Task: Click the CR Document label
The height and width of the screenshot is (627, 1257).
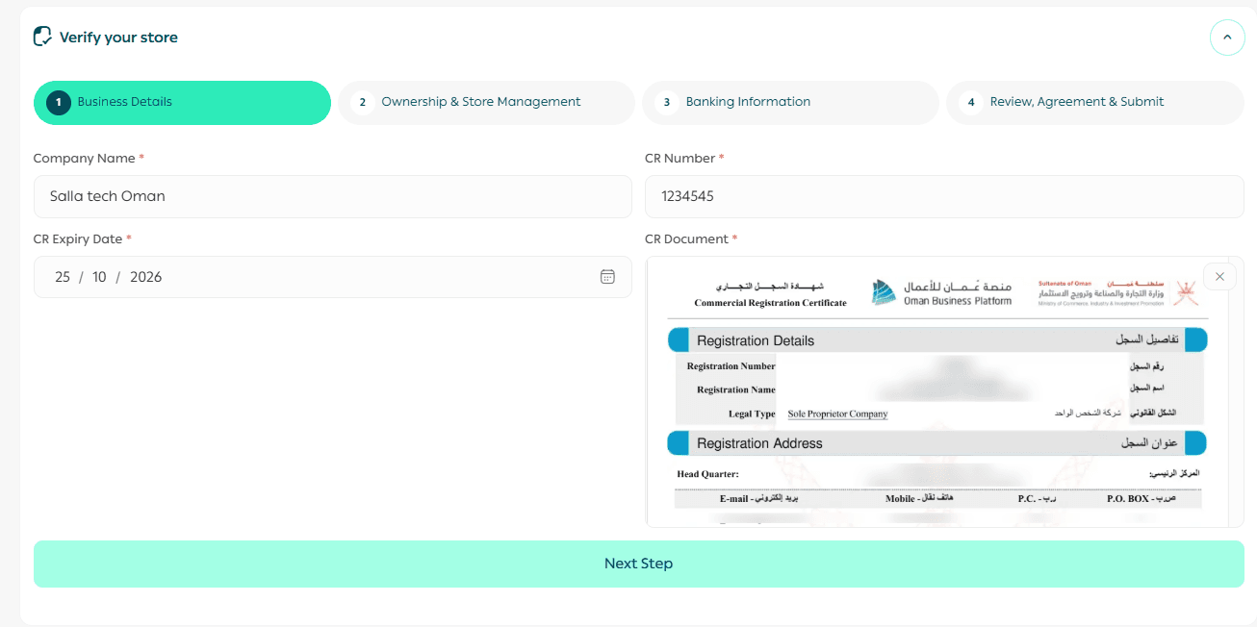Action: (688, 238)
